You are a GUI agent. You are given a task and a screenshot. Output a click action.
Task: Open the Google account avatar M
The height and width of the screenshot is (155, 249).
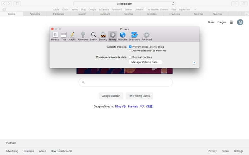pos(240,22)
